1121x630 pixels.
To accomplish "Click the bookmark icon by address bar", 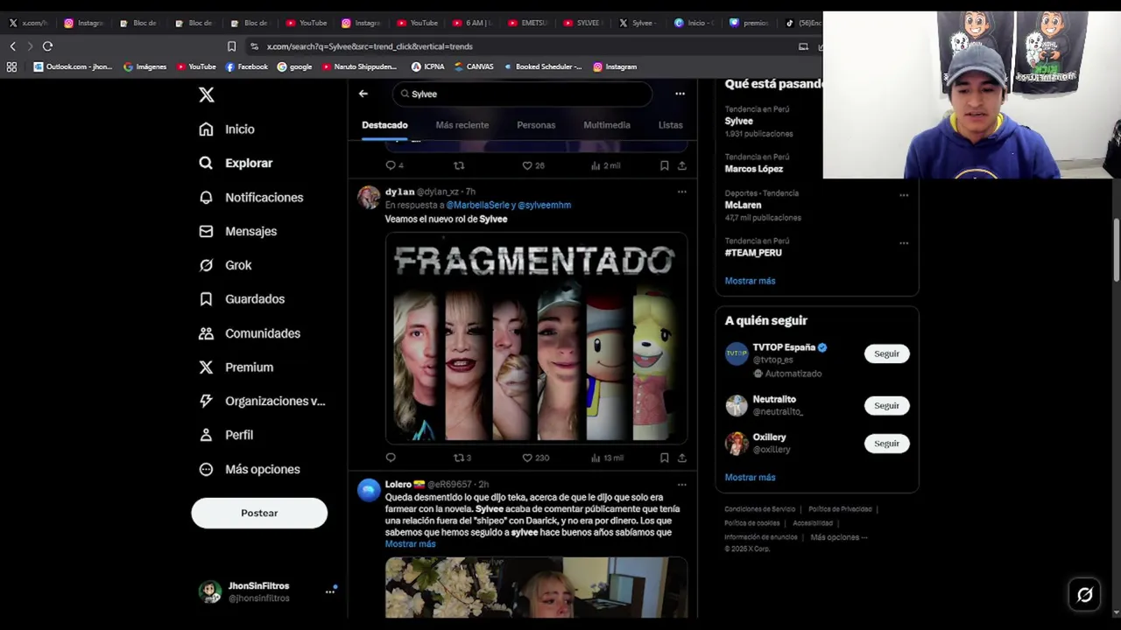I will (x=231, y=46).
